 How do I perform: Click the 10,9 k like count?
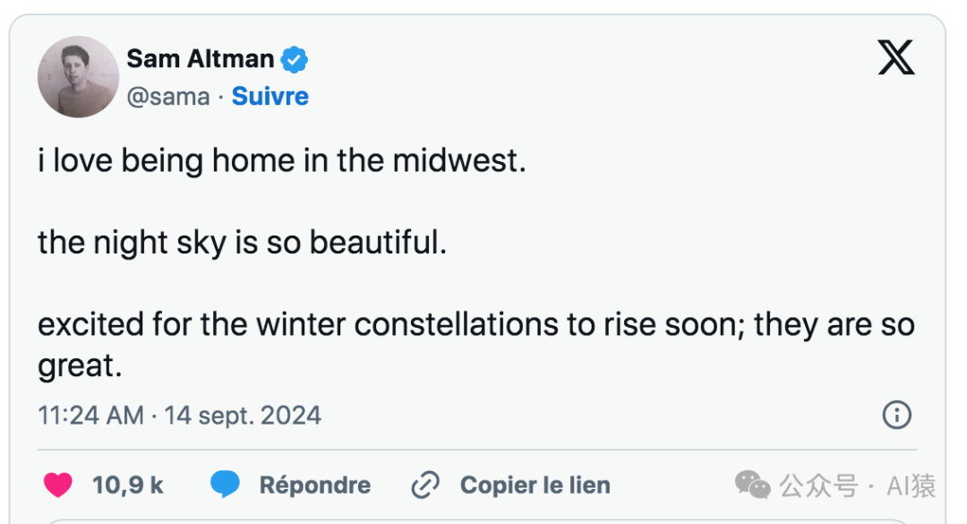(127, 485)
